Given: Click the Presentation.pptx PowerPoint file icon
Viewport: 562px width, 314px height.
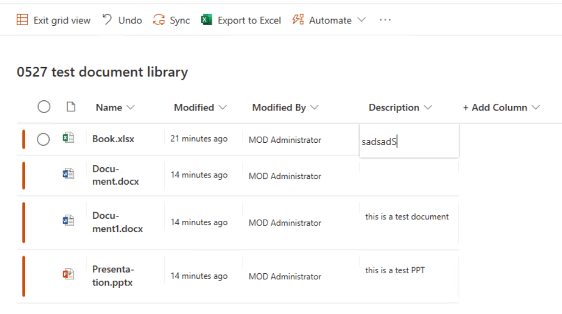Looking at the screenshot, I should (x=68, y=274).
